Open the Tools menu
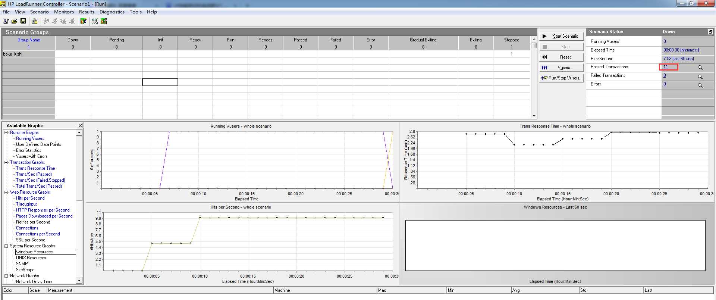 (136, 12)
